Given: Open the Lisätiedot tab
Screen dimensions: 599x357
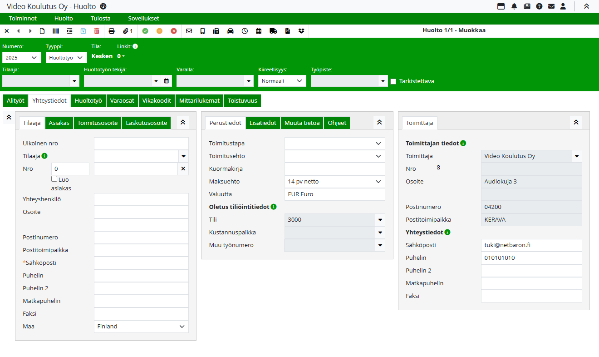Looking at the screenshot, I should (x=263, y=123).
